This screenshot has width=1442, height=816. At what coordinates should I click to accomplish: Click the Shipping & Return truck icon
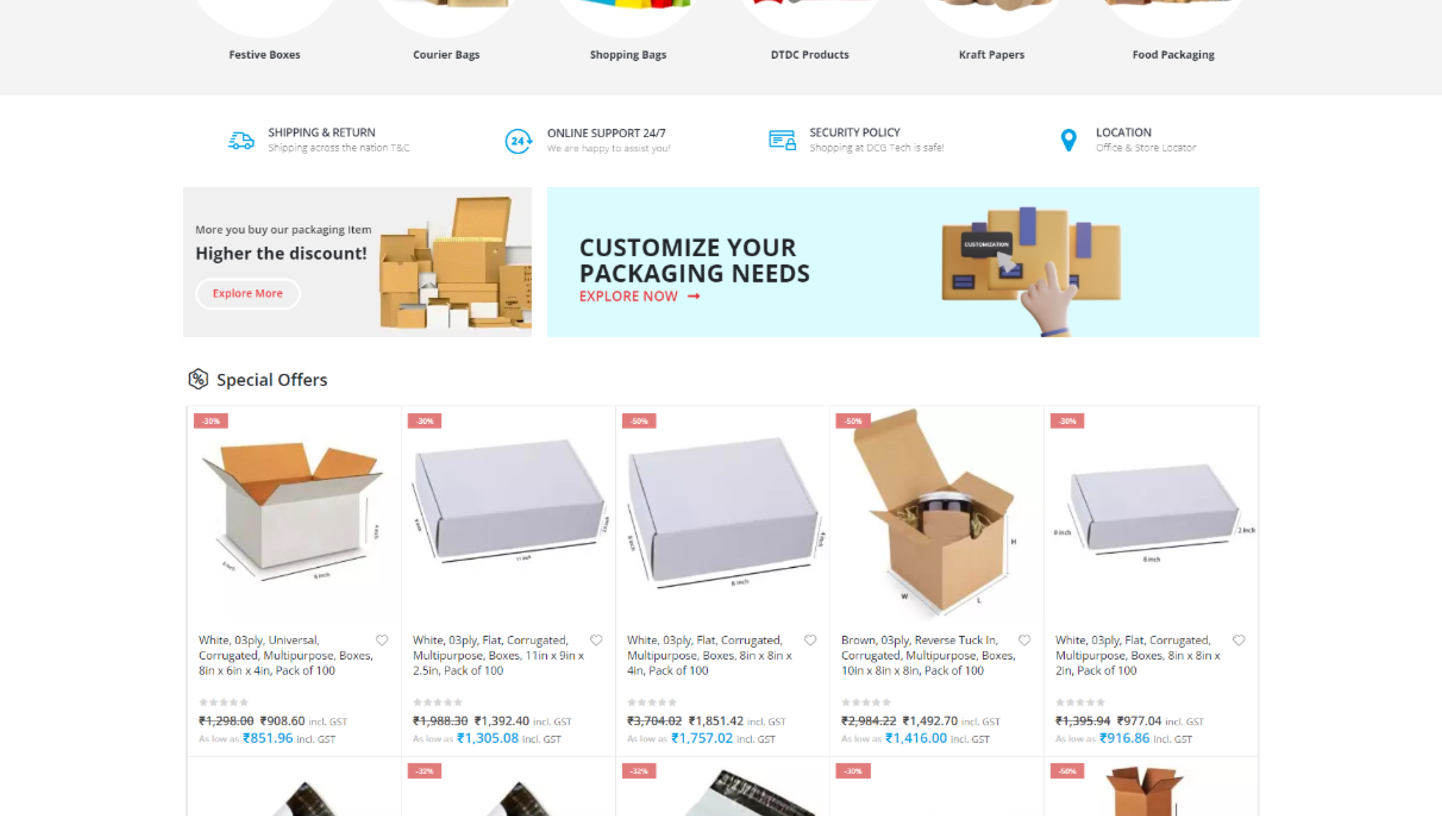(x=241, y=140)
